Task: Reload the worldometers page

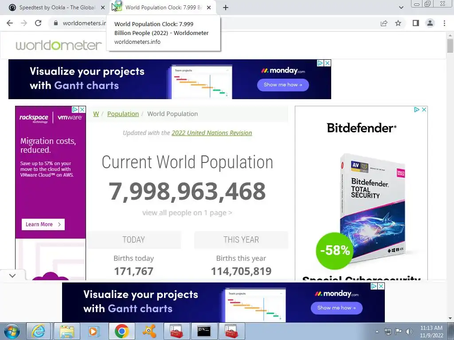Action: pyautogui.click(x=38, y=23)
